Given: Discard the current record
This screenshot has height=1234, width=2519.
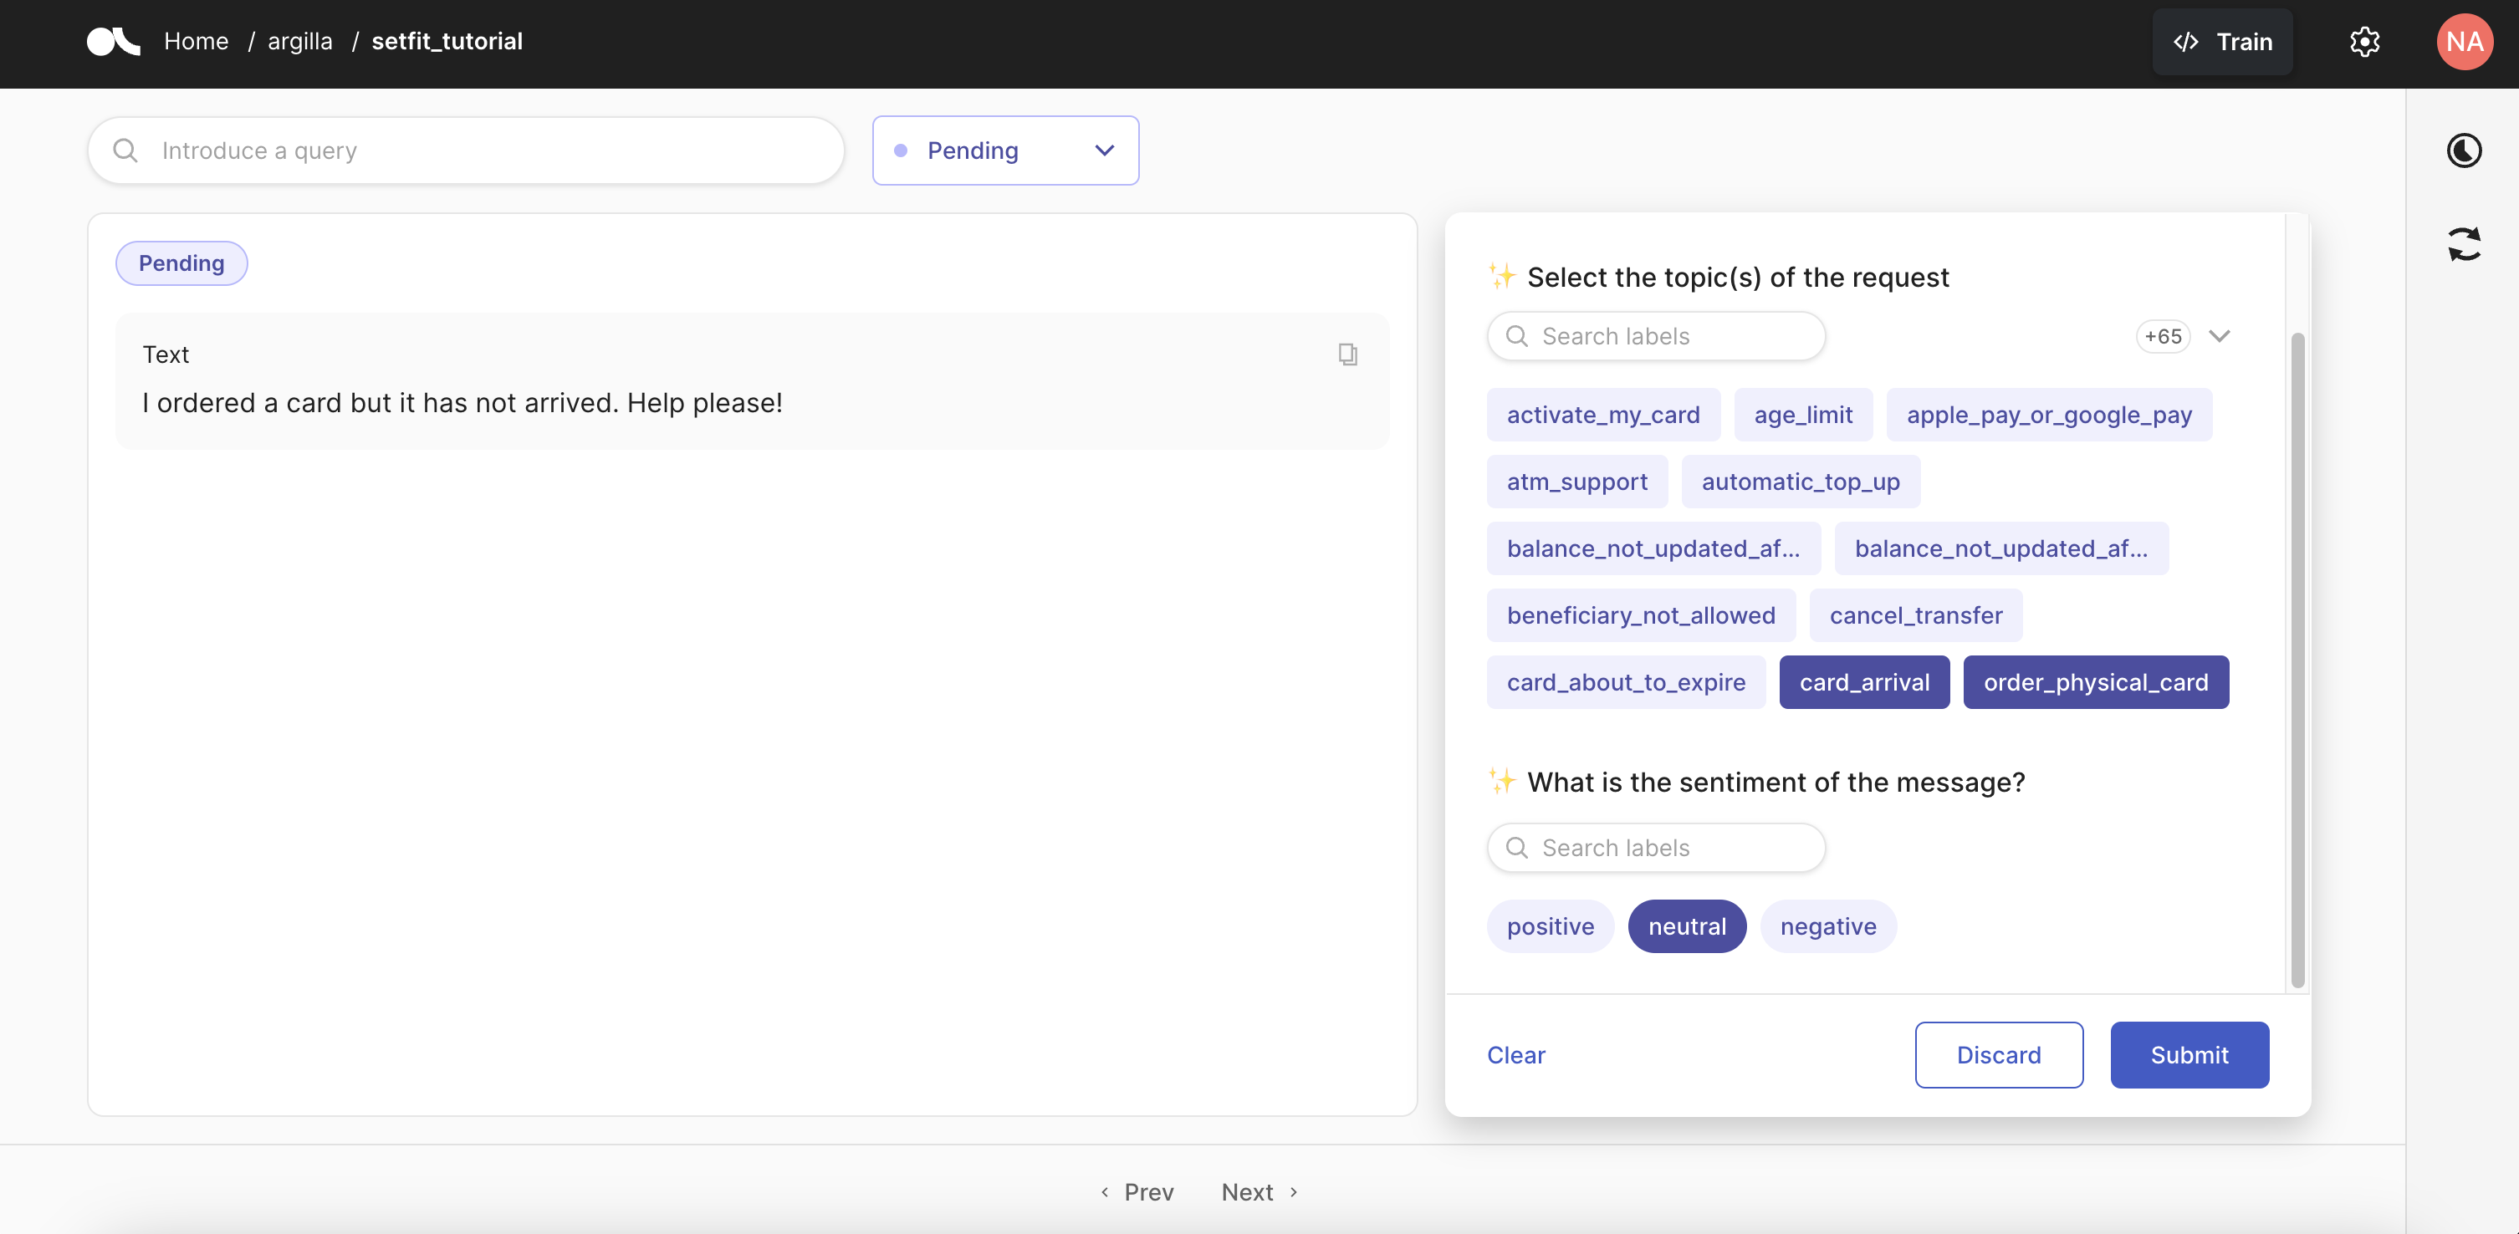Looking at the screenshot, I should point(1998,1055).
